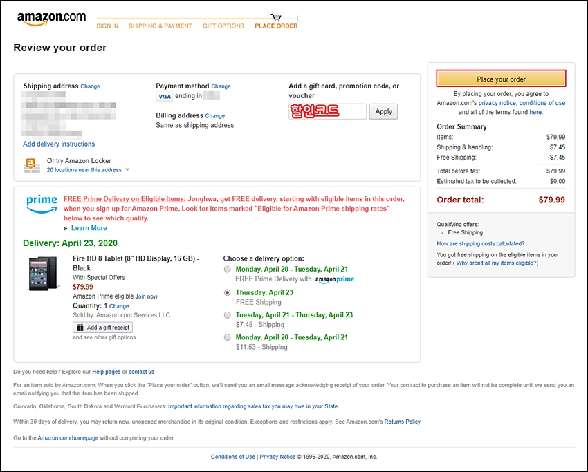Choose the $7.45 Shipping delivery option
The height and width of the screenshot is (472, 588).
pos(228,315)
